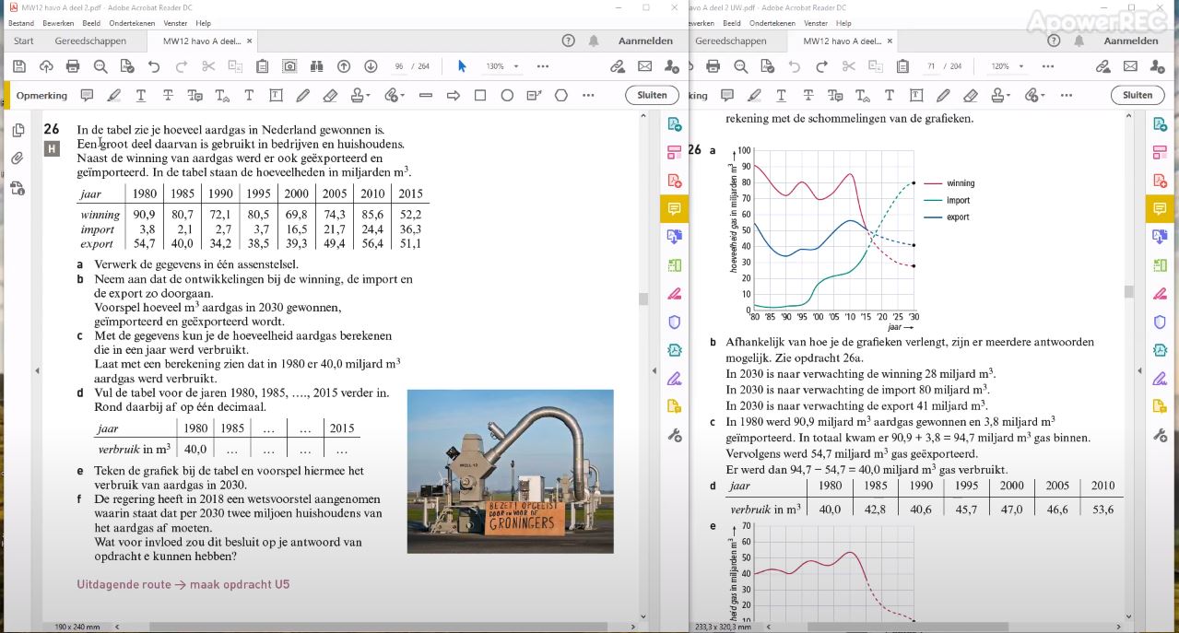
Task: Collapse the left navigation pane with the arrow
Action: [37, 370]
